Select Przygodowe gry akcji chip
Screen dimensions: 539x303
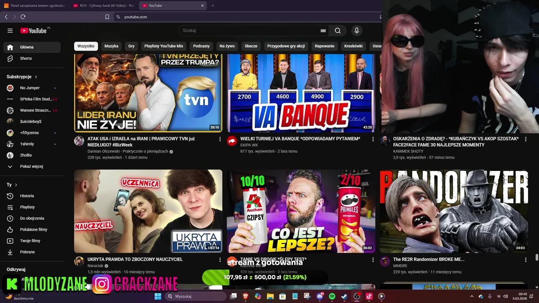point(286,46)
